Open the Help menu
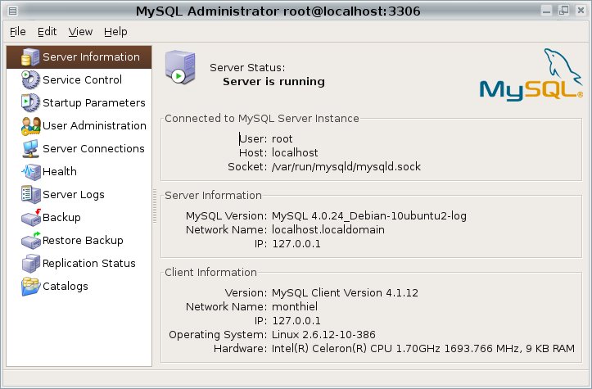Screen dimensions: 592x389 [x=115, y=32]
